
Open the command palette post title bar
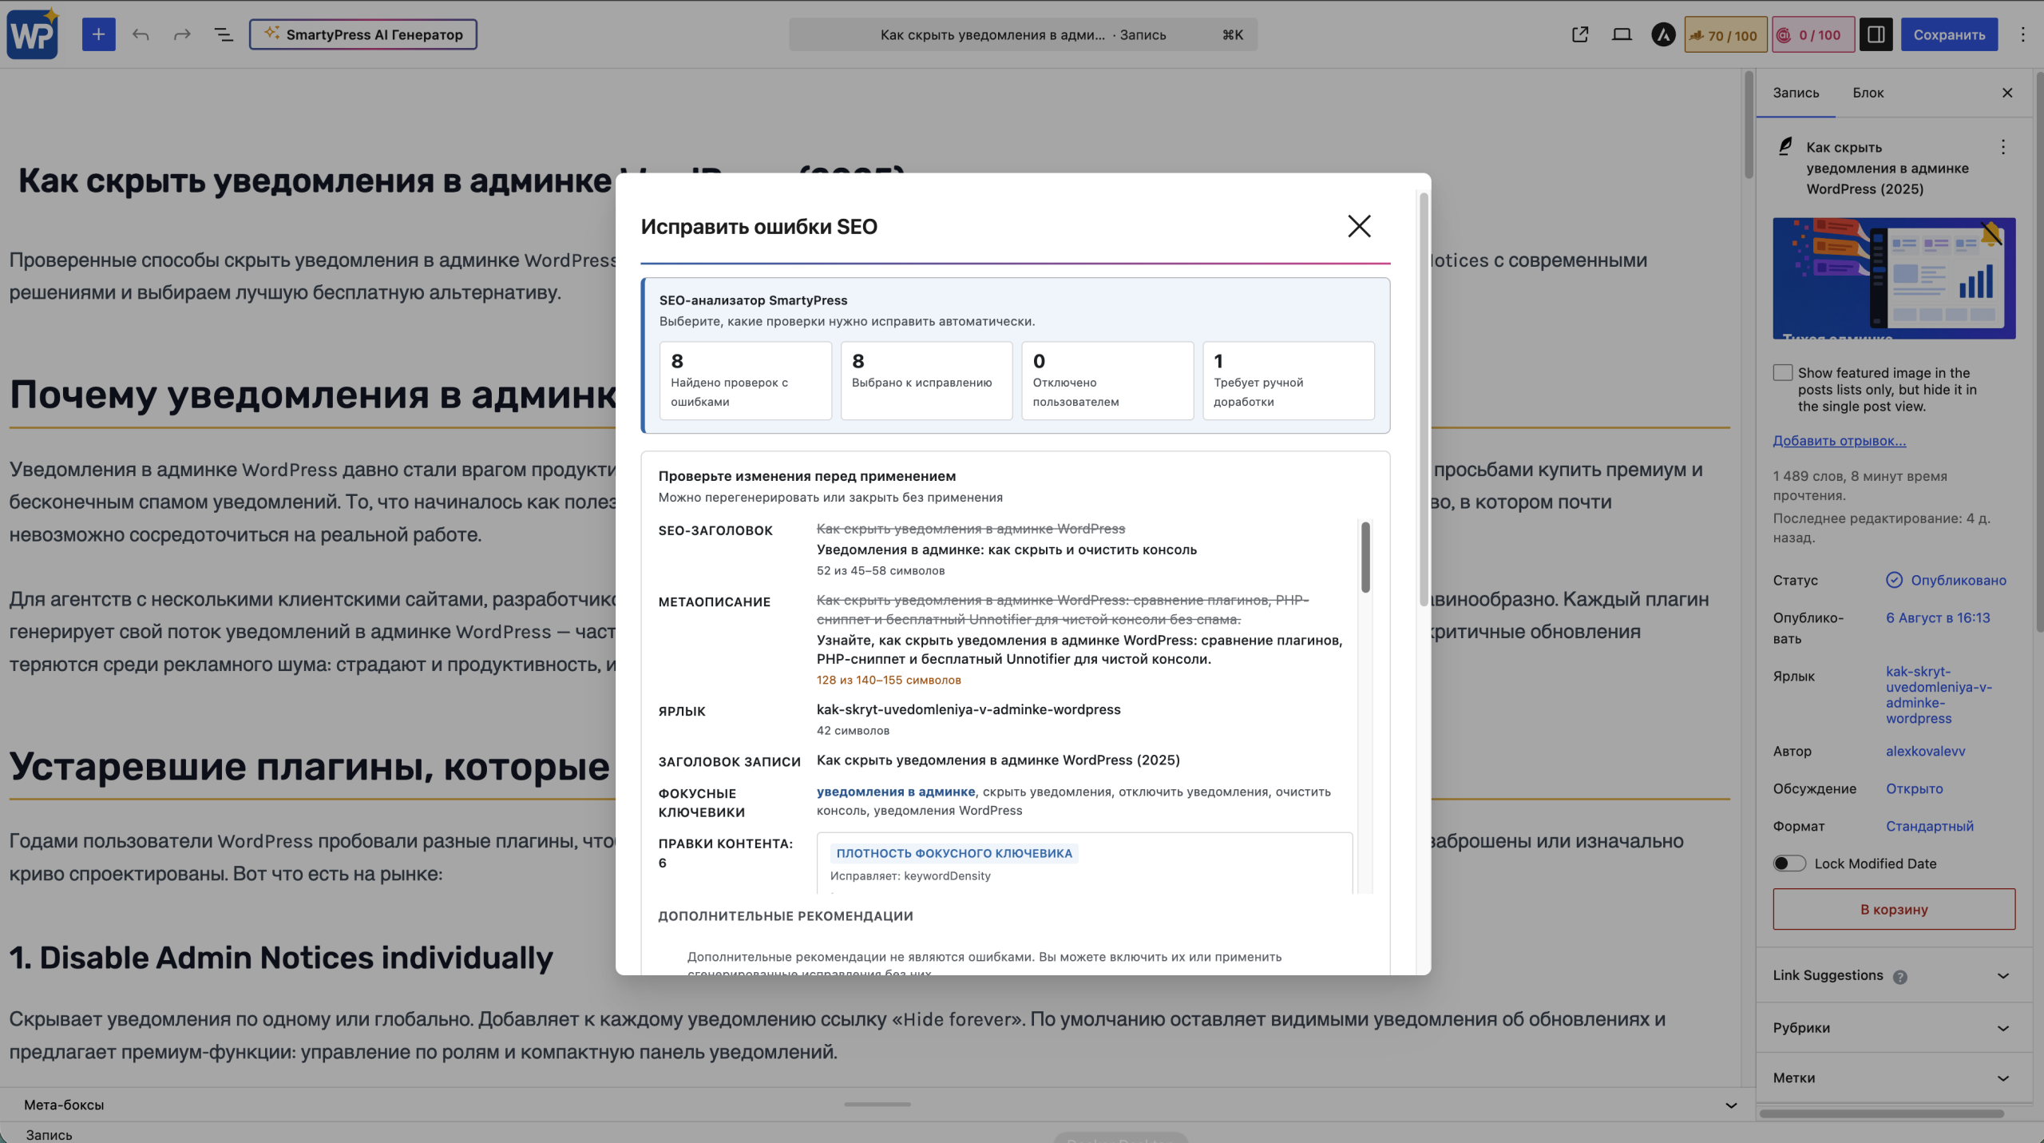click(x=1023, y=34)
